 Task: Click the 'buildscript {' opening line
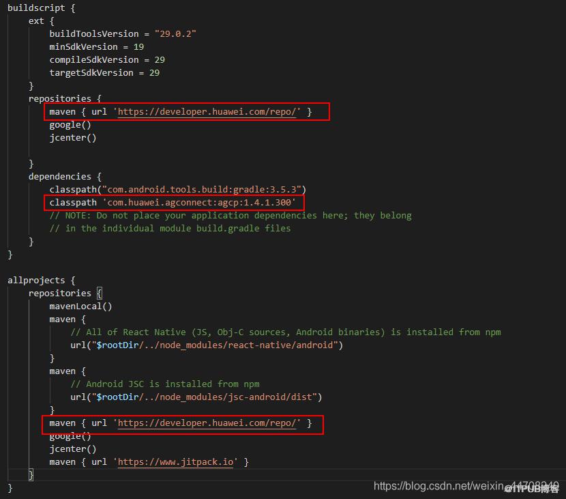click(41, 8)
